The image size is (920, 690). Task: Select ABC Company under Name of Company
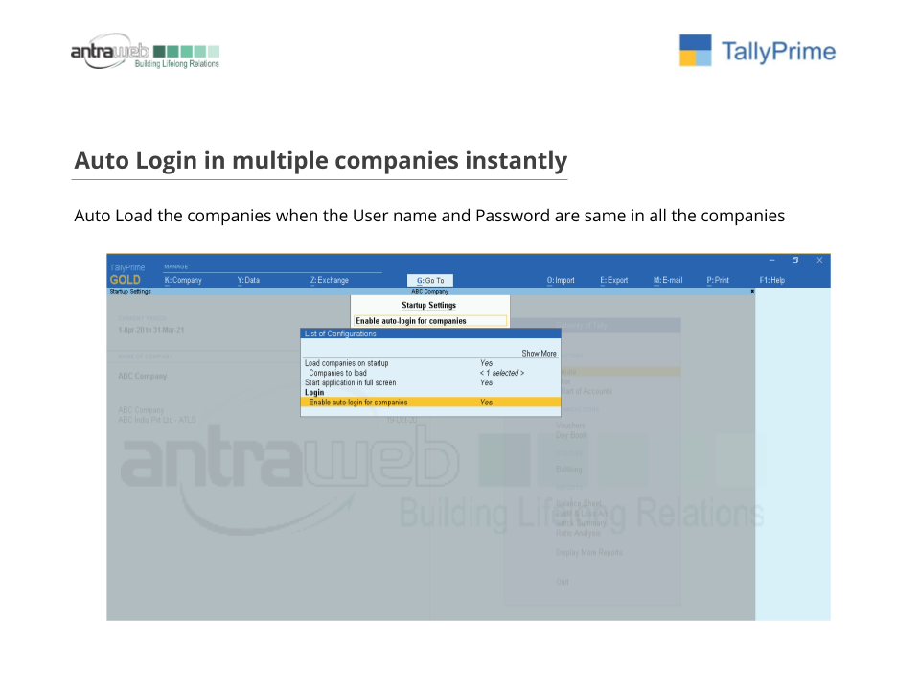pos(143,376)
